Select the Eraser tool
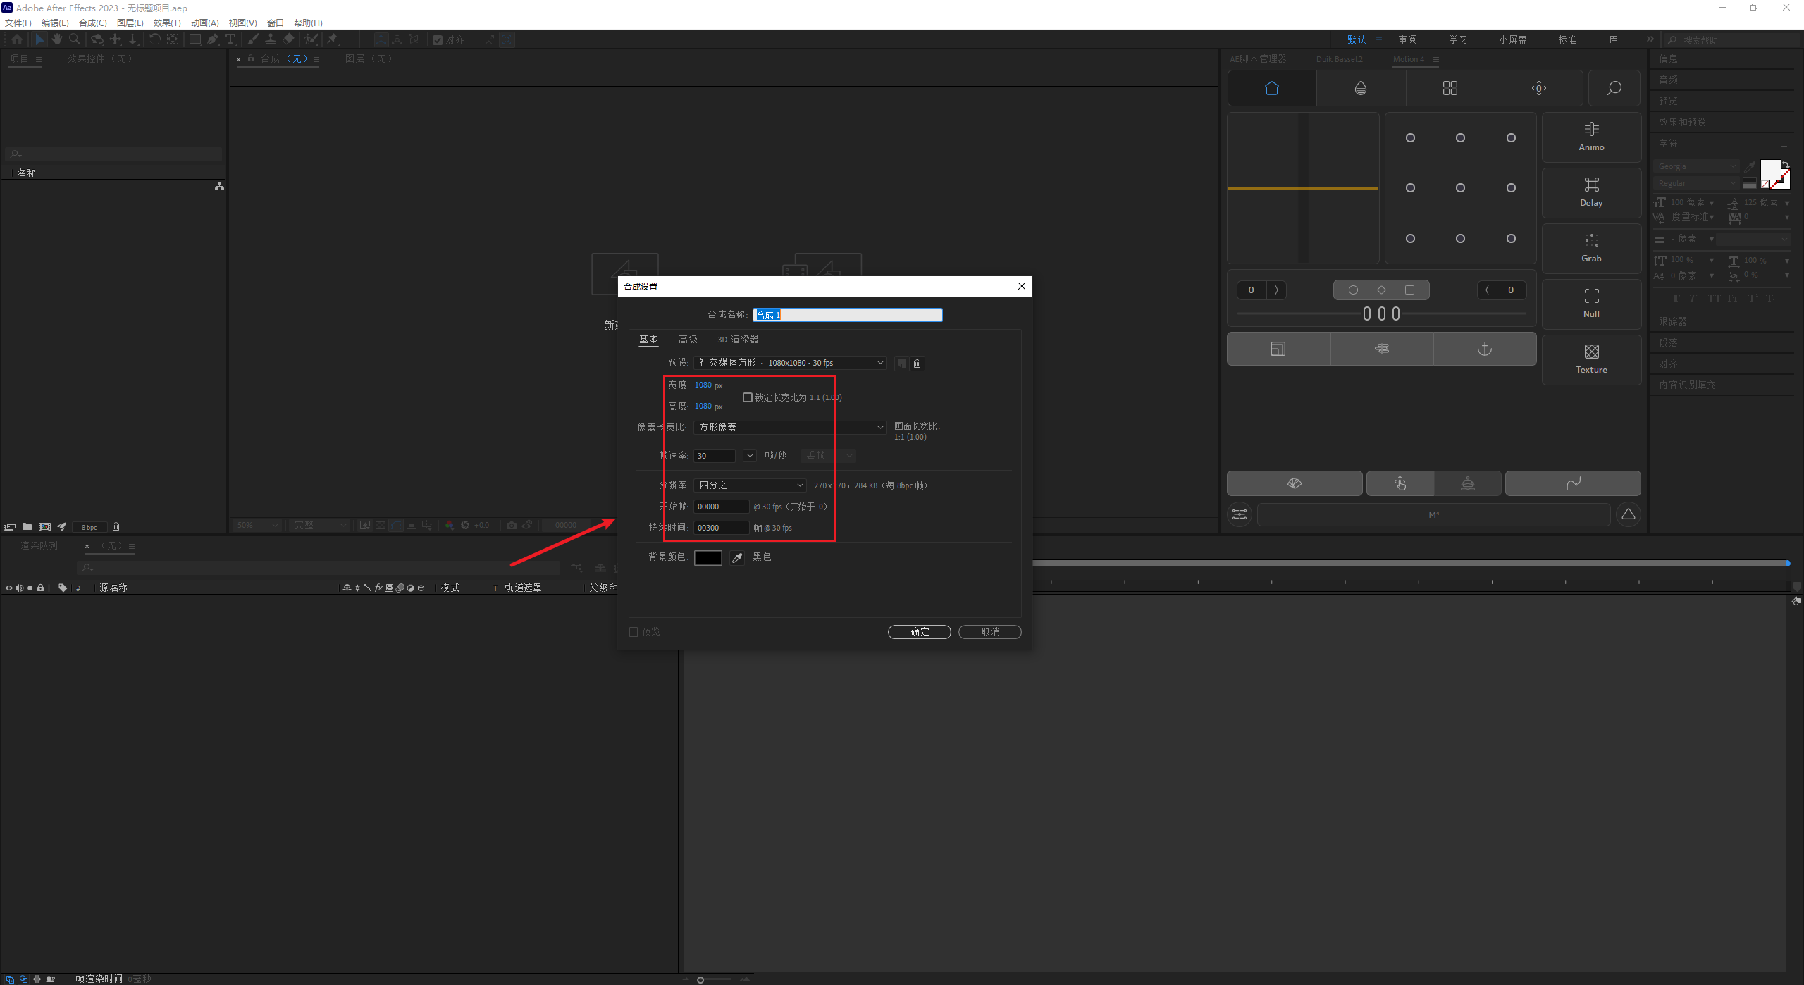This screenshot has width=1804, height=985. (288, 39)
